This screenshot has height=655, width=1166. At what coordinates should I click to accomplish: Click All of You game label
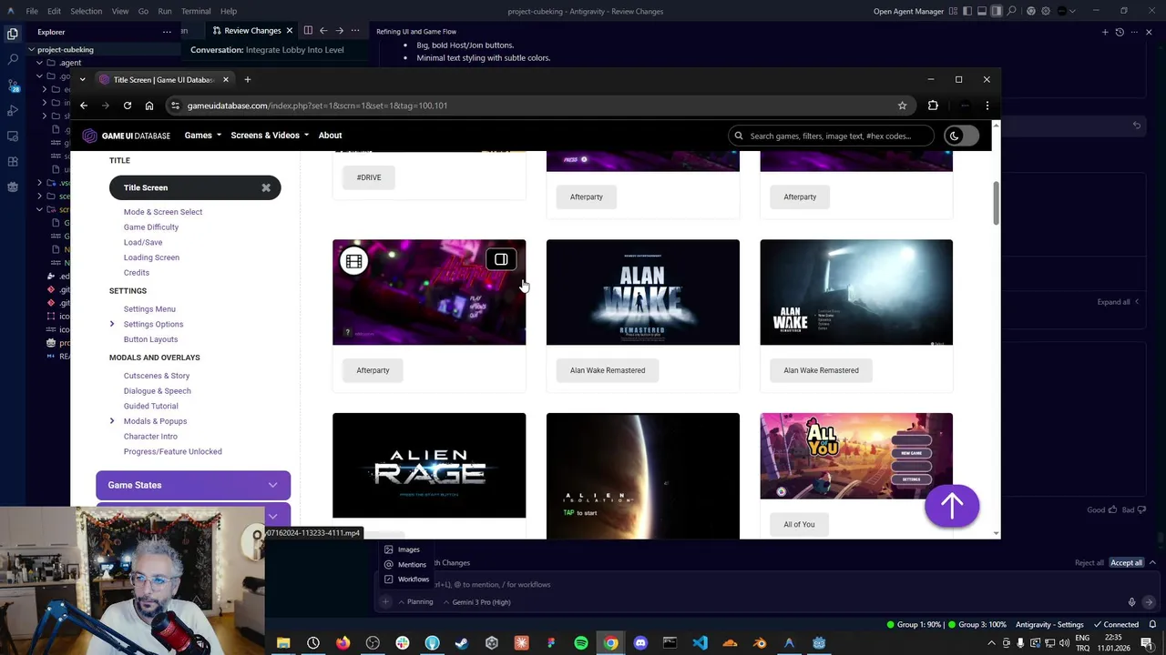(799, 524)
